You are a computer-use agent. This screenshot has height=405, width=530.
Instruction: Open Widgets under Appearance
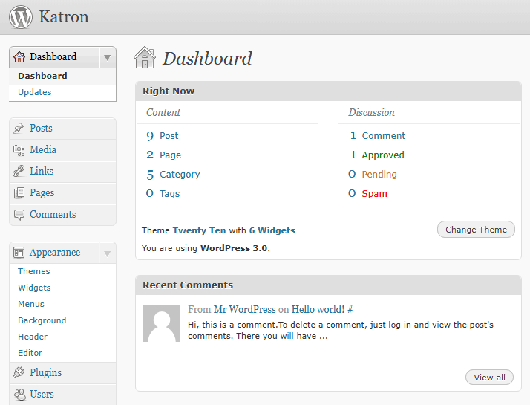(x=34, y=288)
